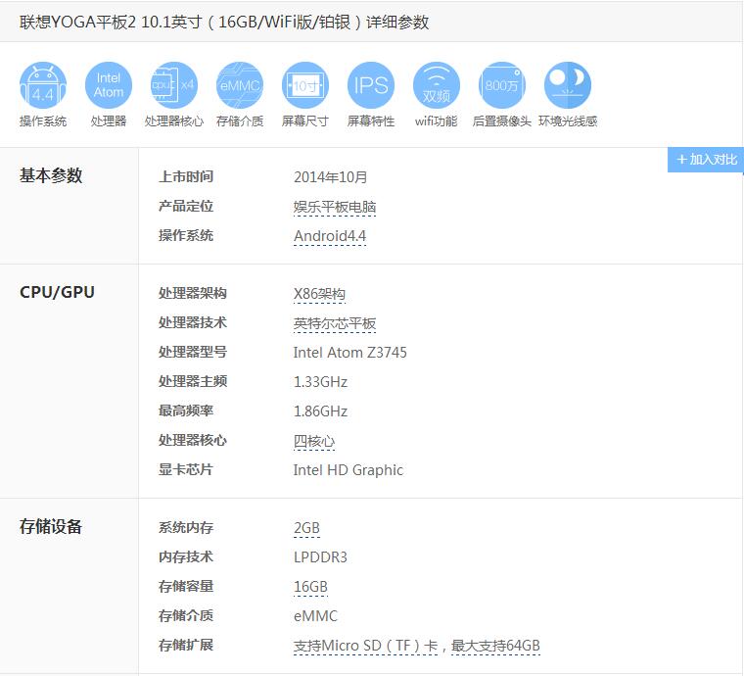
Task: Click the X86架构 architecture link
Action: [319, 294]
